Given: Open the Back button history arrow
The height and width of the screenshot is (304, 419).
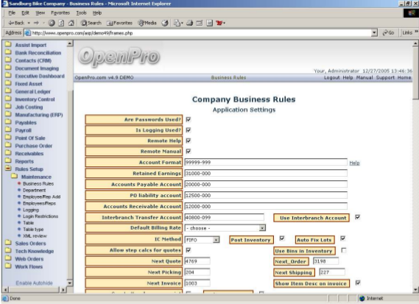Looking at the screenshot, I should (29, 23).
